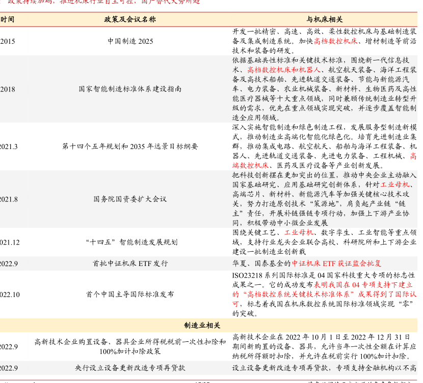The height and width of the screenshot is (383, 423).
Task: Click the 与机床相关 column header
Action: tap(324, 19)
